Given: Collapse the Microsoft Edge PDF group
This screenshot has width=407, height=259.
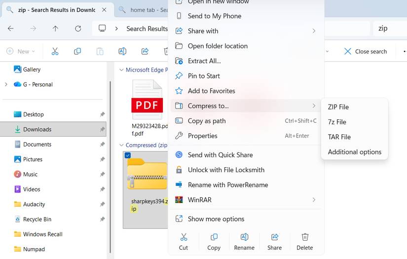Looking at the screenshot, I should tap(121, 70).
